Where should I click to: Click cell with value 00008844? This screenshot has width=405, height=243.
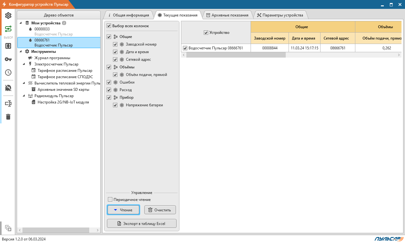tap(270, 48)
